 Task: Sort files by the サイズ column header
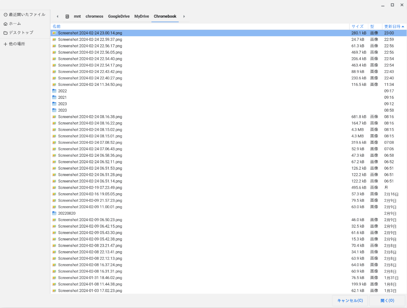coord(357,27)
